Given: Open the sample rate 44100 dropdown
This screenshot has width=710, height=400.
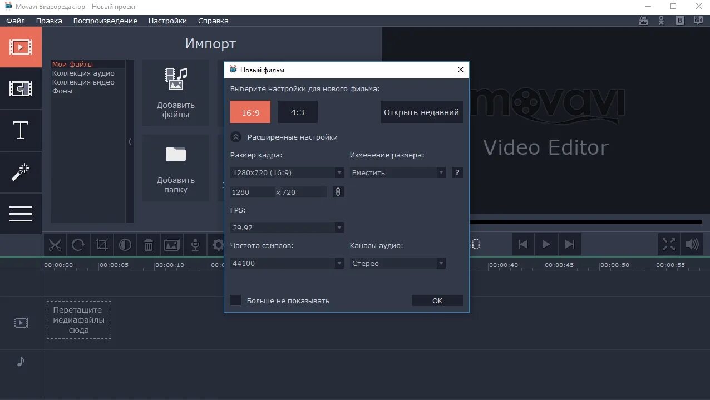Looking at the screenshot, I should point(287,263).
